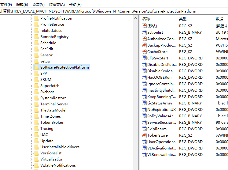The height and width of the screenshot is (170, 228).
Task: Select the UserOperations DWORD value icon
Action: [144, 142]
